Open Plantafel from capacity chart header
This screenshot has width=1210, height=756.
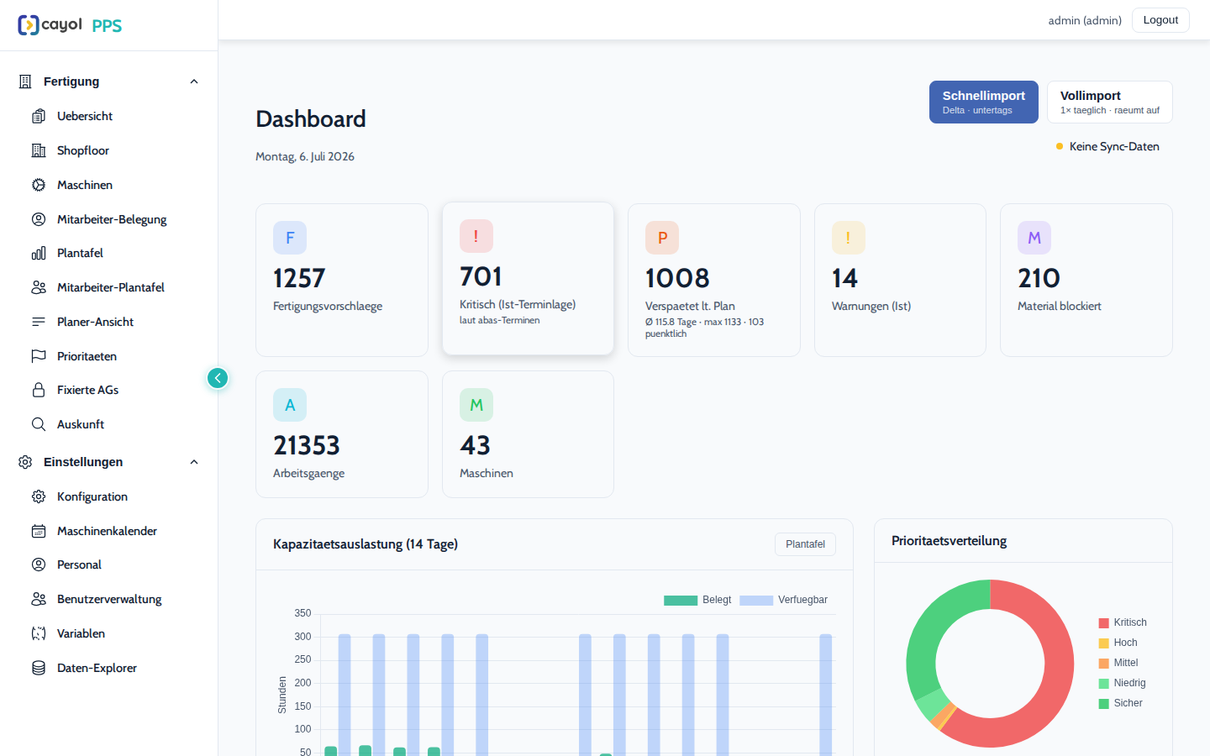click(x=805, y=544)
